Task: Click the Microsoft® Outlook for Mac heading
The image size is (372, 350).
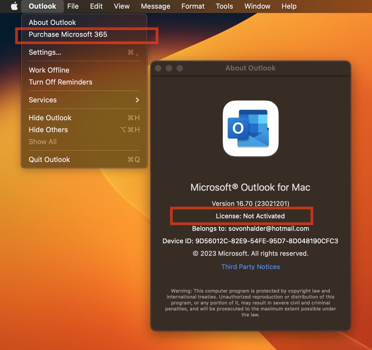Action: [250, 187]
